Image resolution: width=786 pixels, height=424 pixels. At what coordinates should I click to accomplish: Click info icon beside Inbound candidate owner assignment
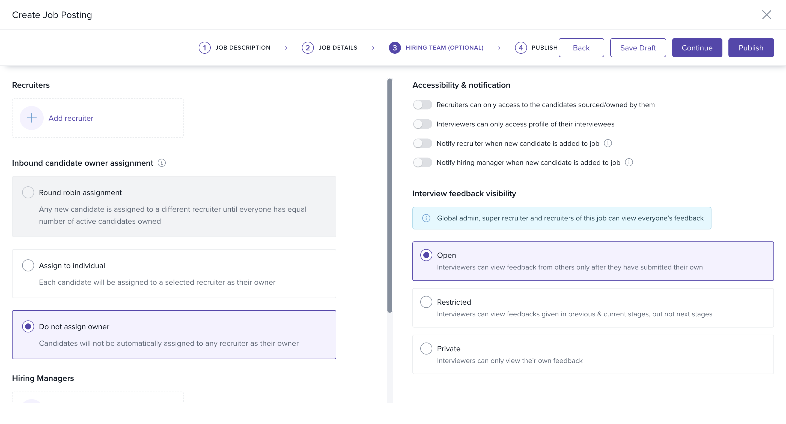(162, 163)
